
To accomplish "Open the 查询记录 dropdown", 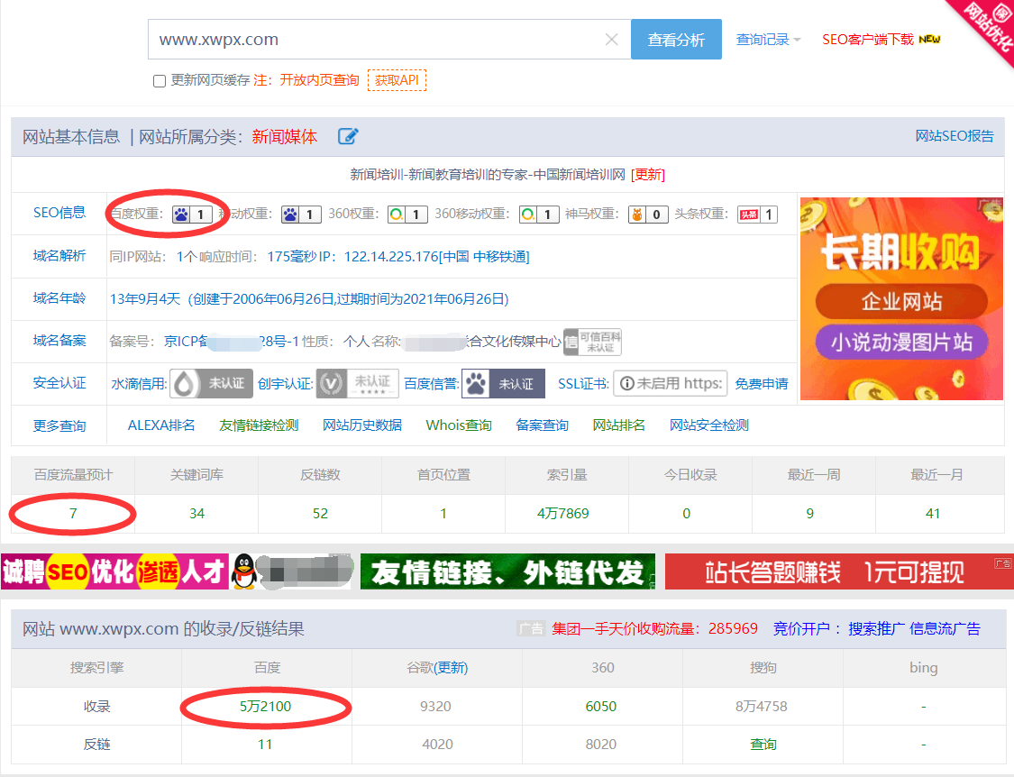I will click(x=768, y=40).
